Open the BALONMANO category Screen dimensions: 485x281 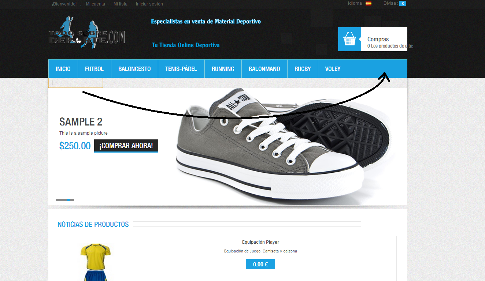pos(264,69)
